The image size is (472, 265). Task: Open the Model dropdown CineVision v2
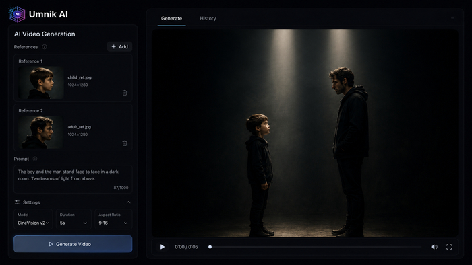pos(33,219)
